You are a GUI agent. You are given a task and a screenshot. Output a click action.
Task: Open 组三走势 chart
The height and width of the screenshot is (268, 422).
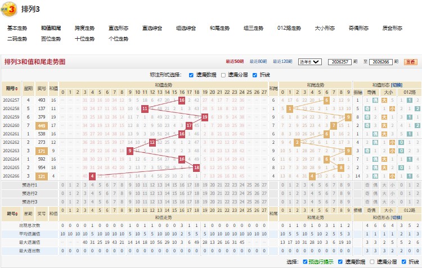click(254, 28)
